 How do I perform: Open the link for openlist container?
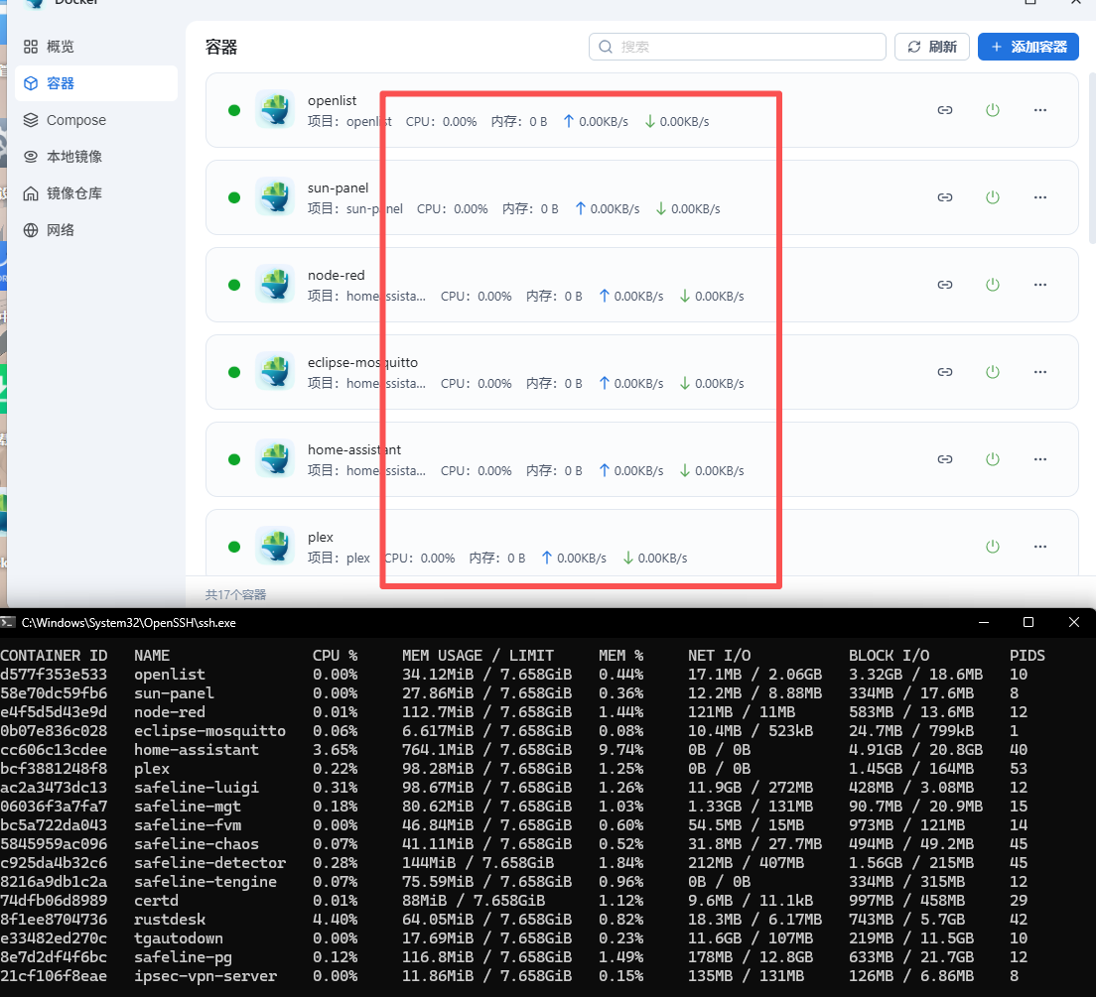point(945,110)
